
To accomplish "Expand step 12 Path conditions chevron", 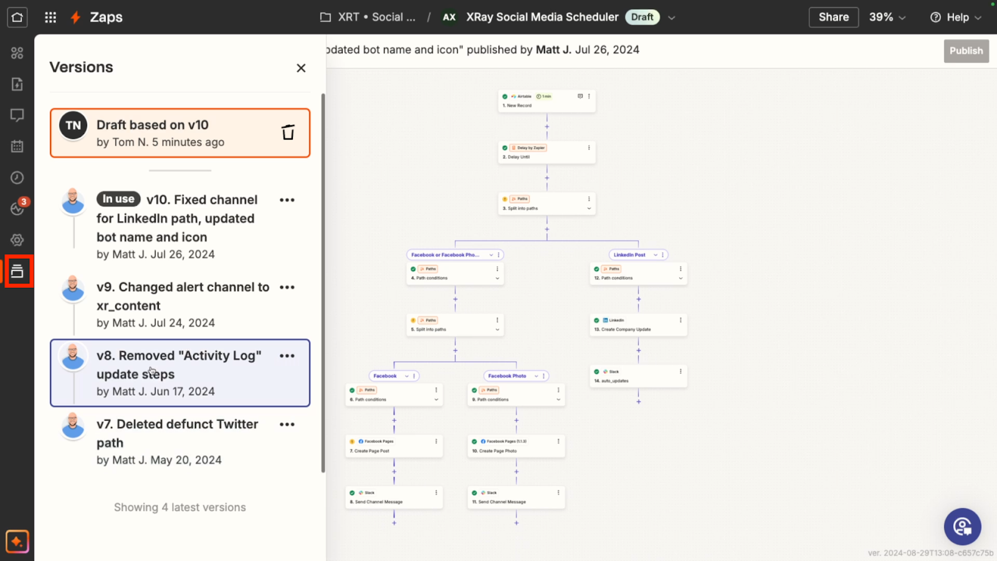I will click(680, 278).
